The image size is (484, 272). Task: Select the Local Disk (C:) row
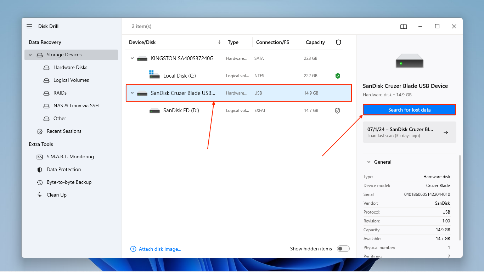tap(239, 75)
